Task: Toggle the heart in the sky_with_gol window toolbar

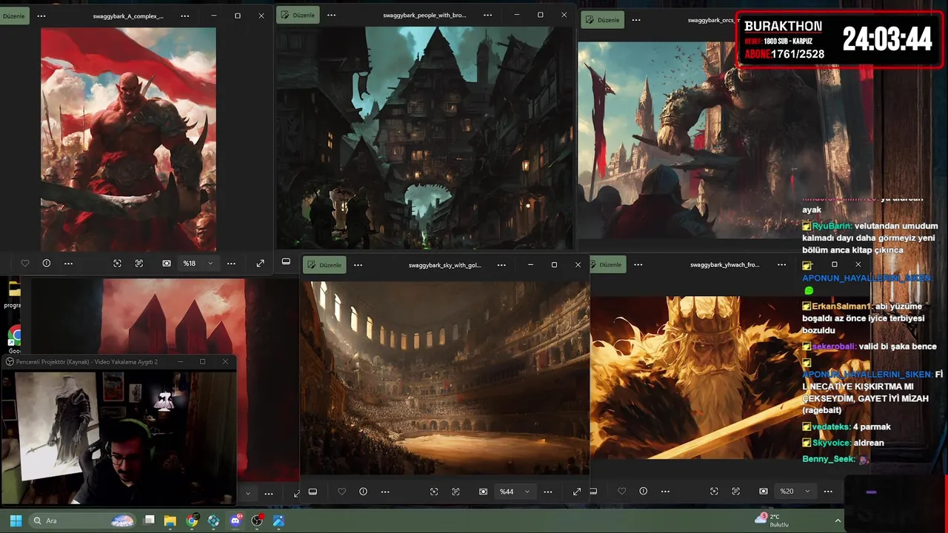Action: pos(341,492)
